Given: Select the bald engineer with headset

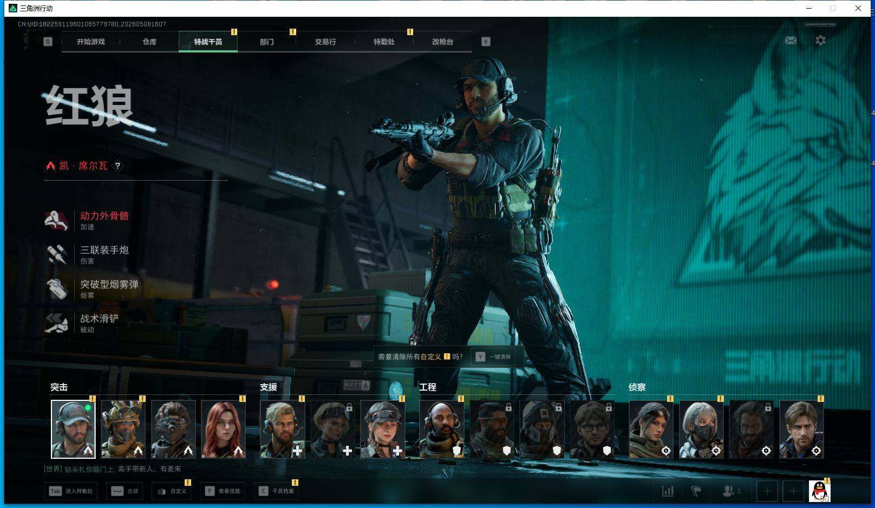Looking at the screenshot, I should click(x=442, y=429).
